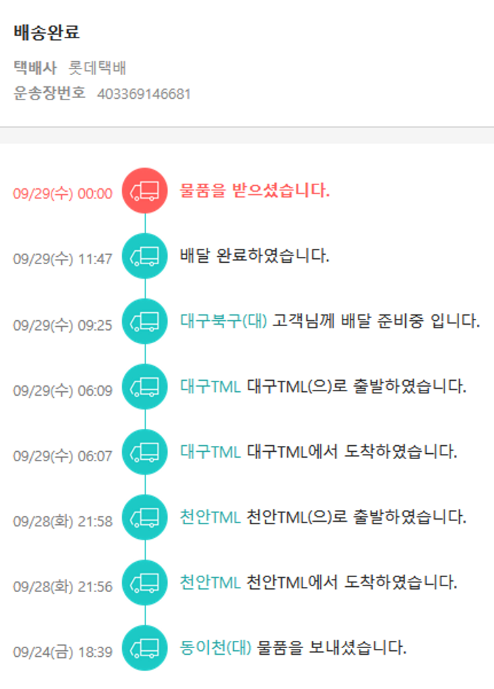Click the red truck icon for received item

[145, 191]
